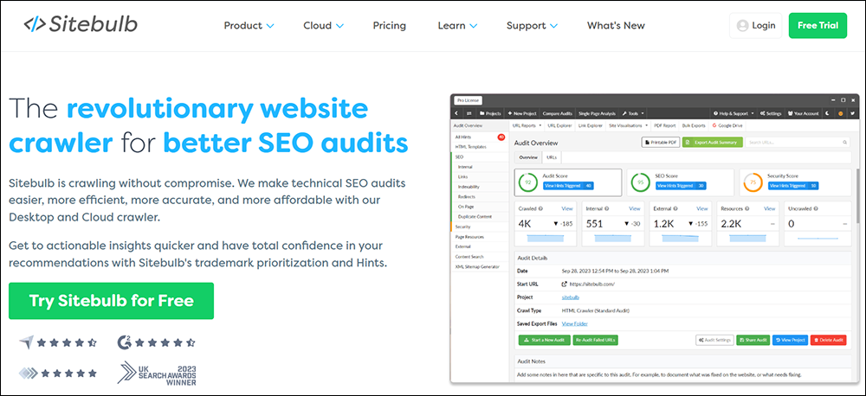This screenshot has height=396, width=866.
Task: Expand the Cloud navigation menu
Action: click(323, 25)
